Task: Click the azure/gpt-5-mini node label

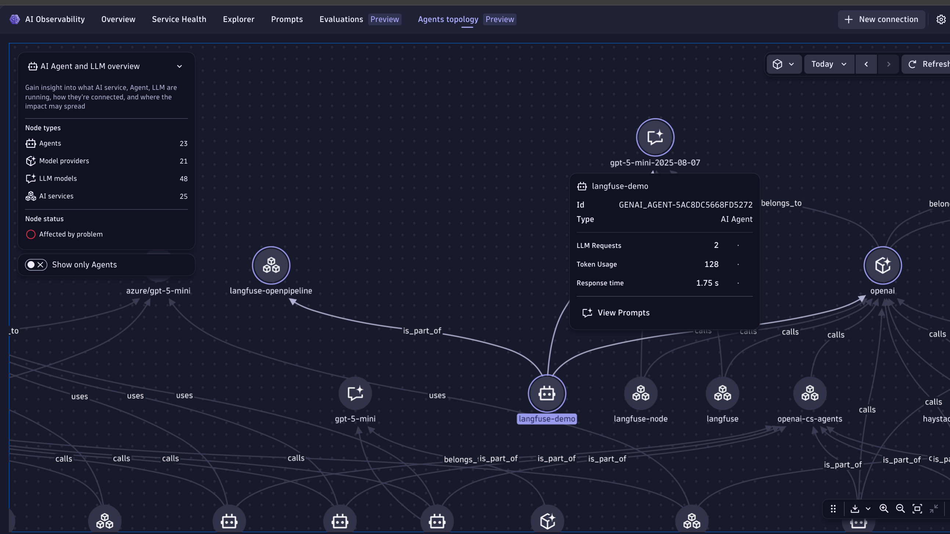Action: pos(158,291)
